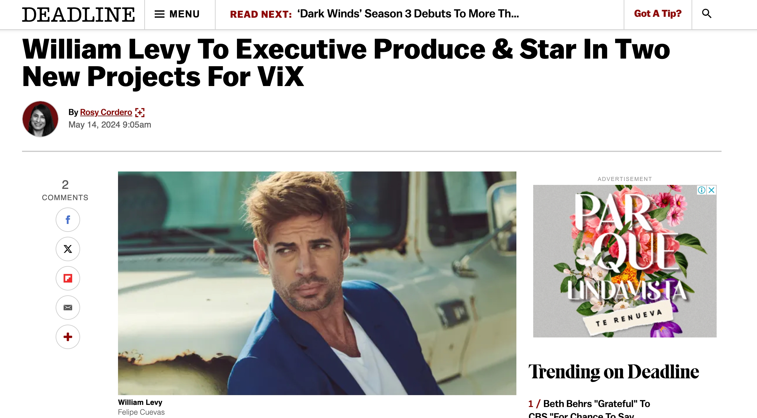757x418 pixels.
Task: Show more sharing options plus icon
Action: (x=68, y=337)
